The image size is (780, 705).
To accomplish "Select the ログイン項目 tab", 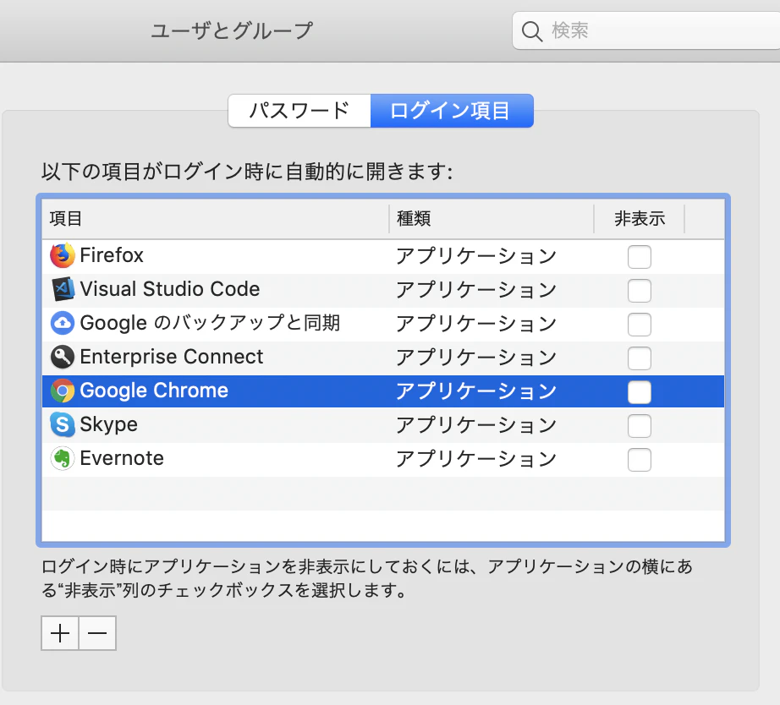I will click(451, 110).
